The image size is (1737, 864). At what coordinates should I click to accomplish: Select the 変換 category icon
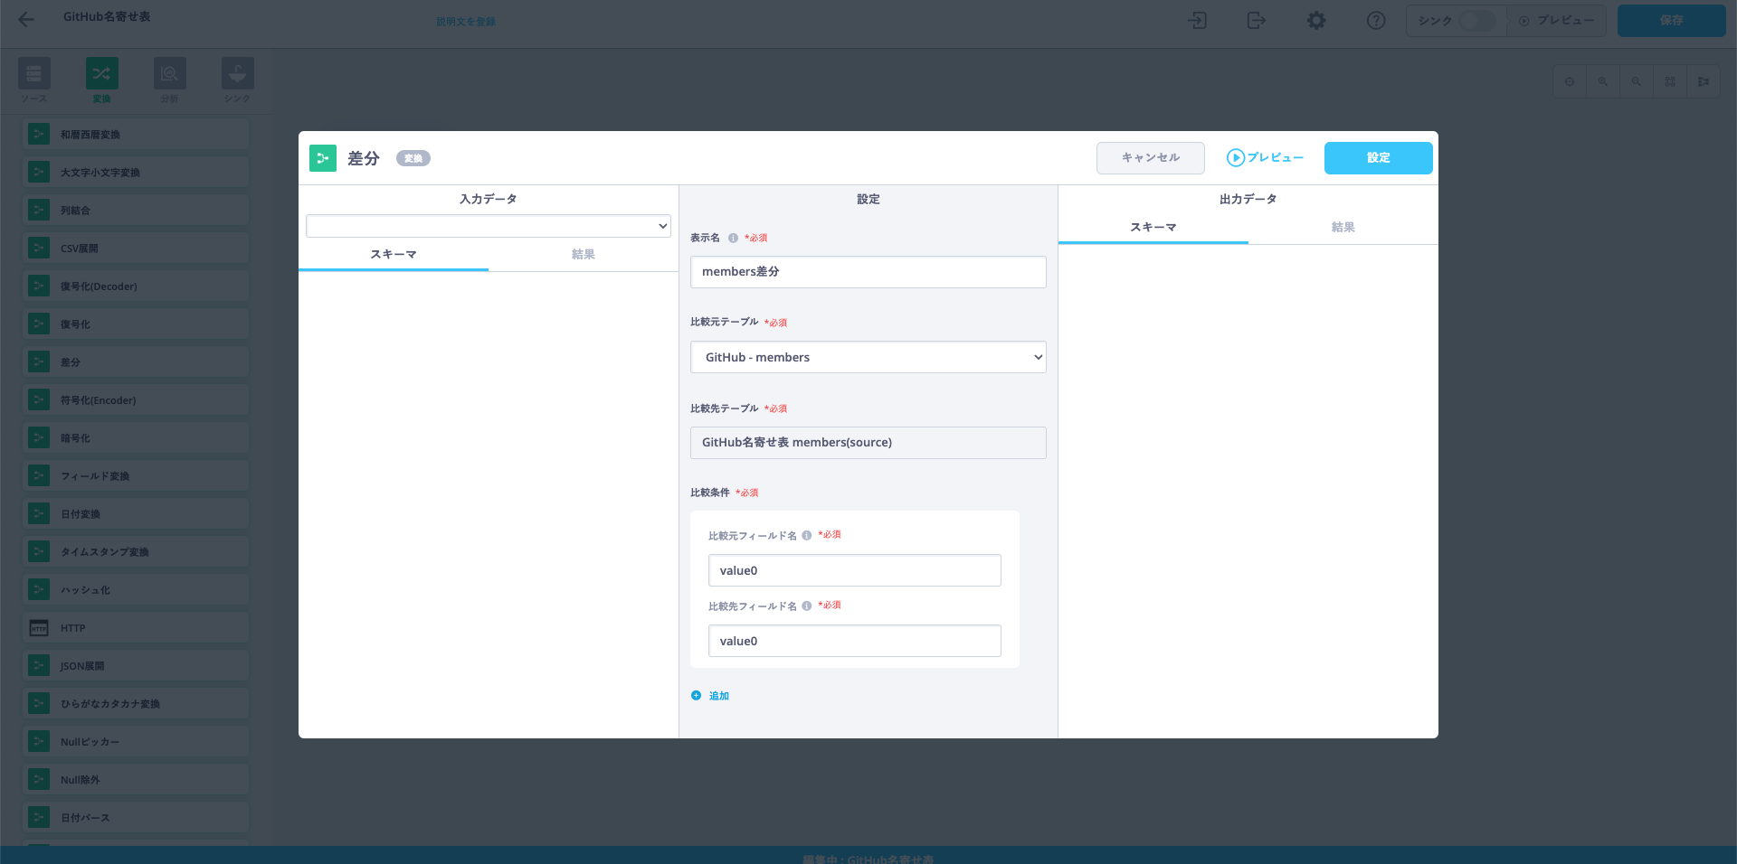point(101,74)
